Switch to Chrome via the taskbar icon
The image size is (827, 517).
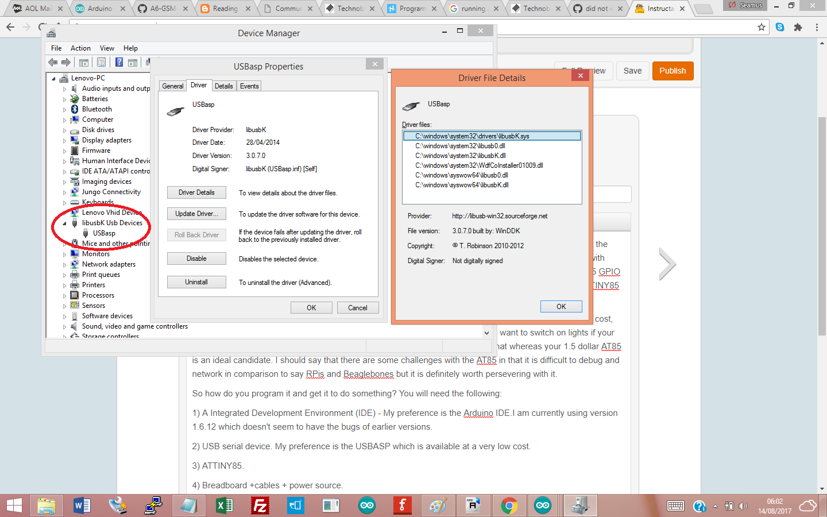(x=509, y=506)
